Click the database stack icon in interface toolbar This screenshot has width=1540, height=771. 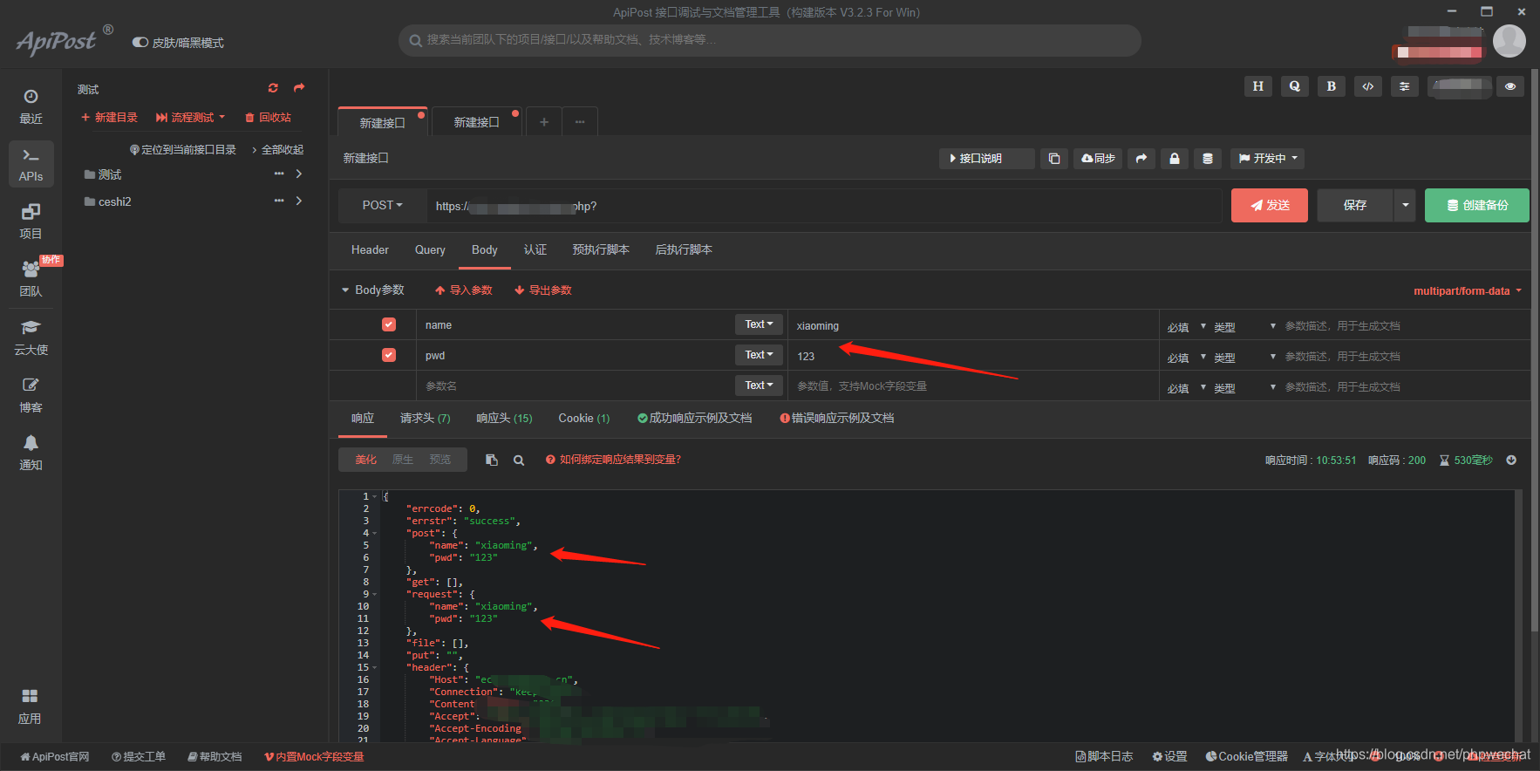[x=1207, y=159]
